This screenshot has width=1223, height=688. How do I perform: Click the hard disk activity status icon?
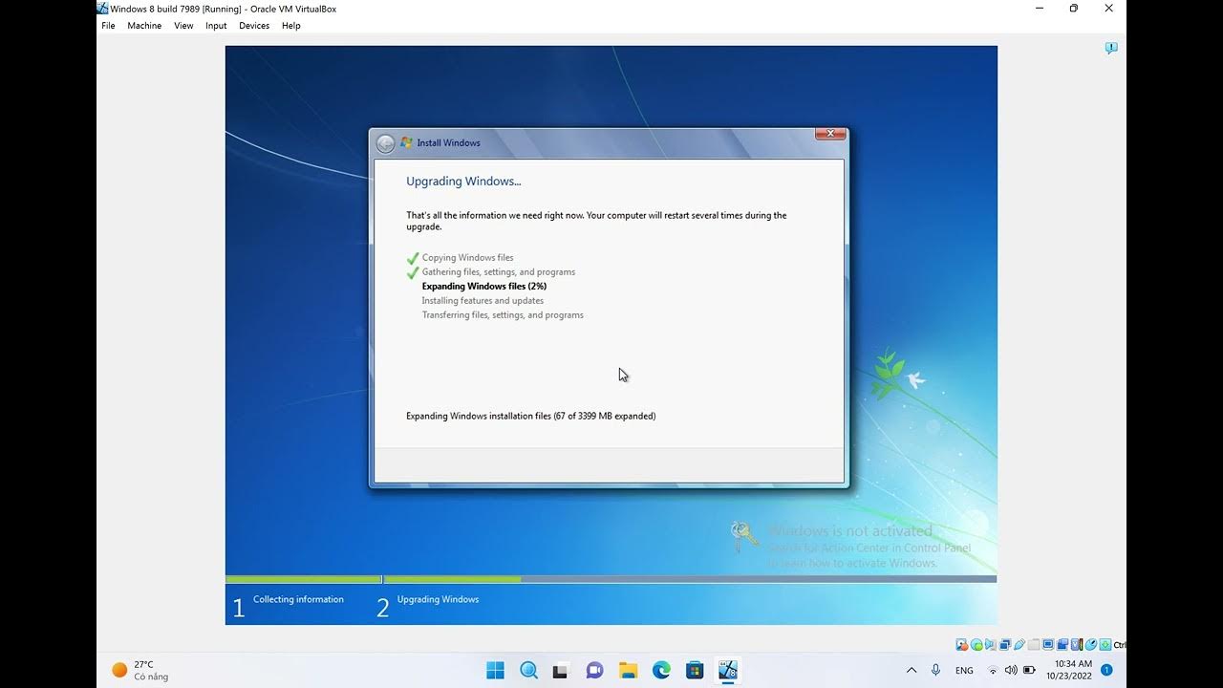coord(962,645)
